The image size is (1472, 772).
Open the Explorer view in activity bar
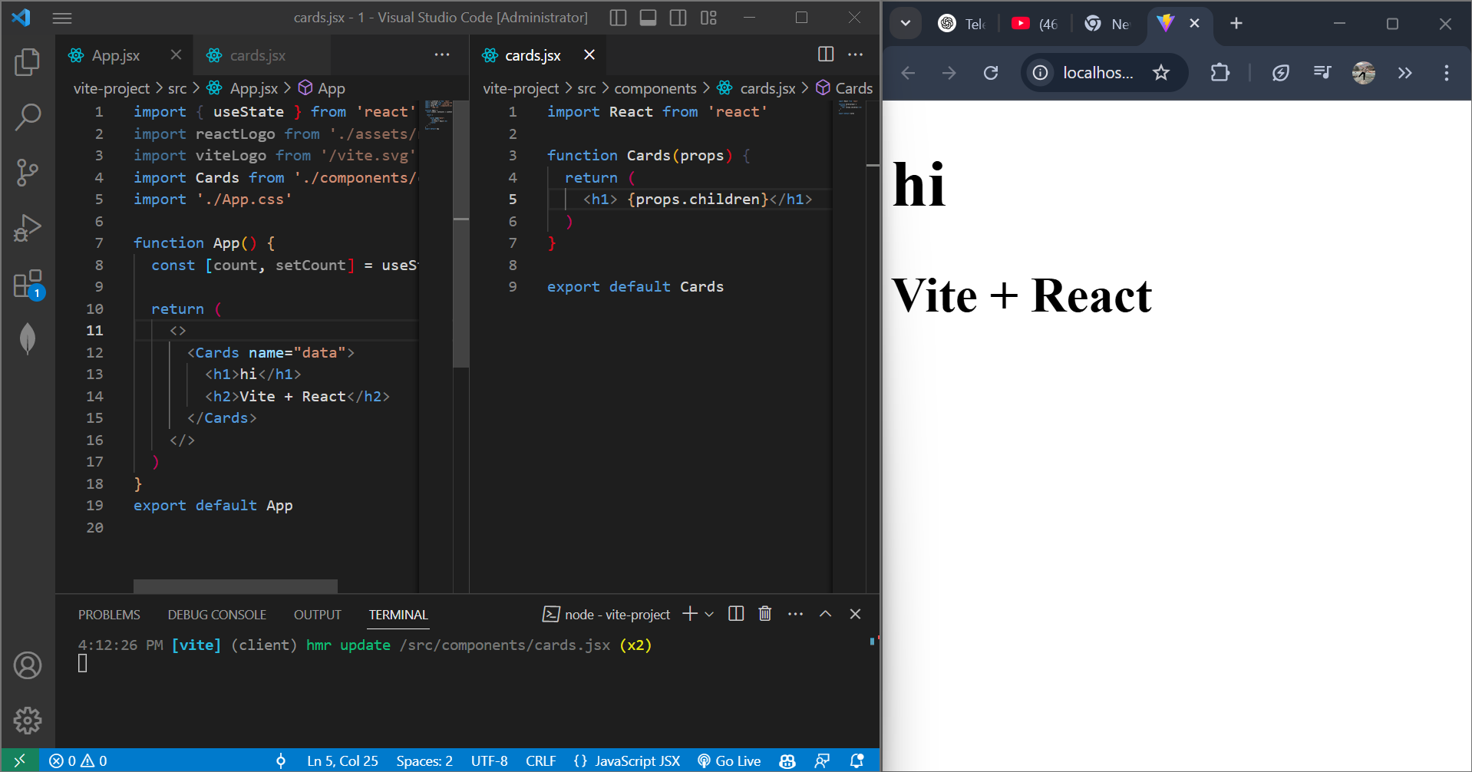coord(28,62)
